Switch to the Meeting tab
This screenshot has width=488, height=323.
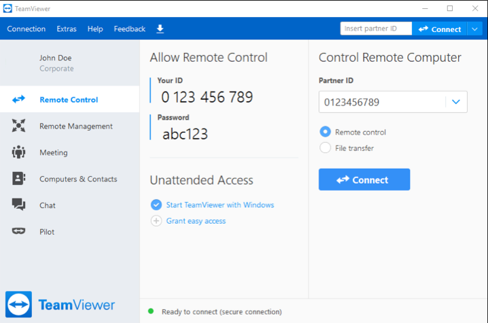(x=70, y=152)
